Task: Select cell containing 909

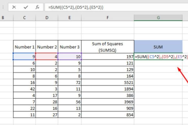Action: click(108, 108)
